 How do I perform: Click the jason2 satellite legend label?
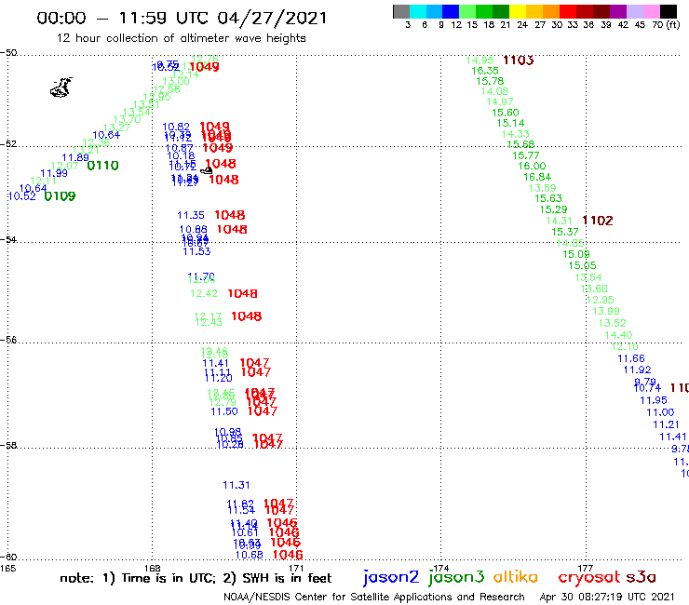[391, 577]
